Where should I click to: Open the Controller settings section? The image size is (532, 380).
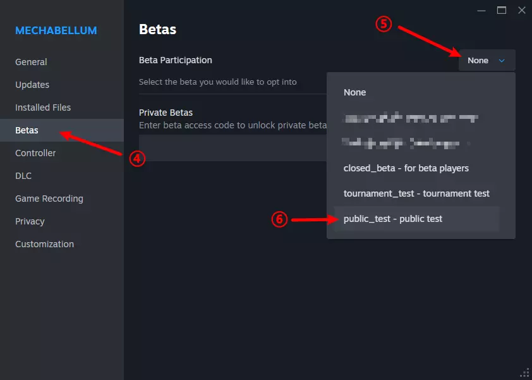[x=35, y=153]
